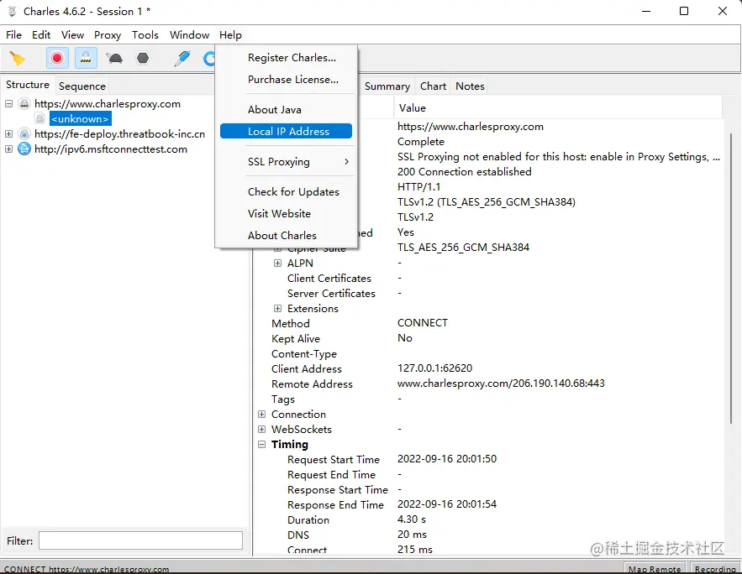Select the <unknown> tree item
This screenshot has width=742, height=574.
coord(80,119)
